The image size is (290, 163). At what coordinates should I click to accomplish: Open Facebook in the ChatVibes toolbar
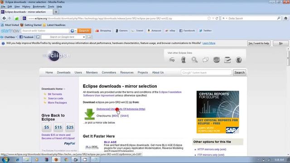point(26,37)
